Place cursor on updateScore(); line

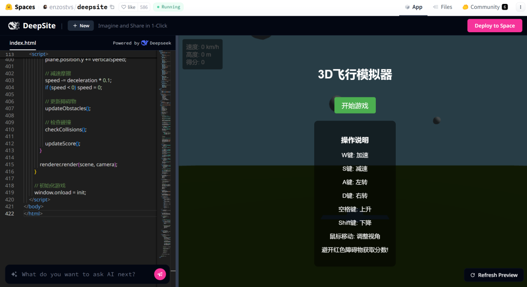tap(62, 144)
